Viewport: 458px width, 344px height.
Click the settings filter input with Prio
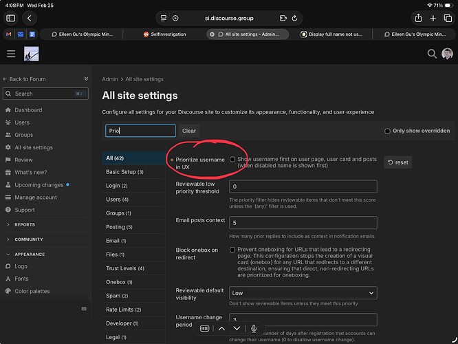pyautogui.click(x=140, y=131)
